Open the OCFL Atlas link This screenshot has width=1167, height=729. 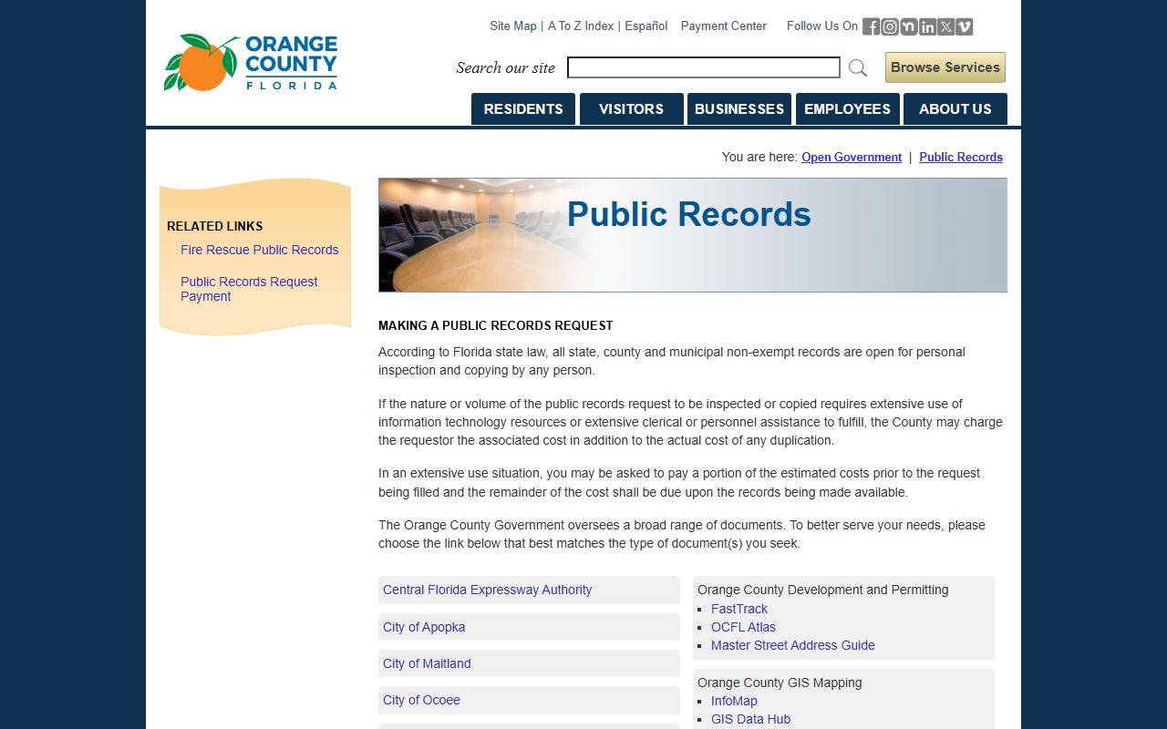click(x=744, y=627)
